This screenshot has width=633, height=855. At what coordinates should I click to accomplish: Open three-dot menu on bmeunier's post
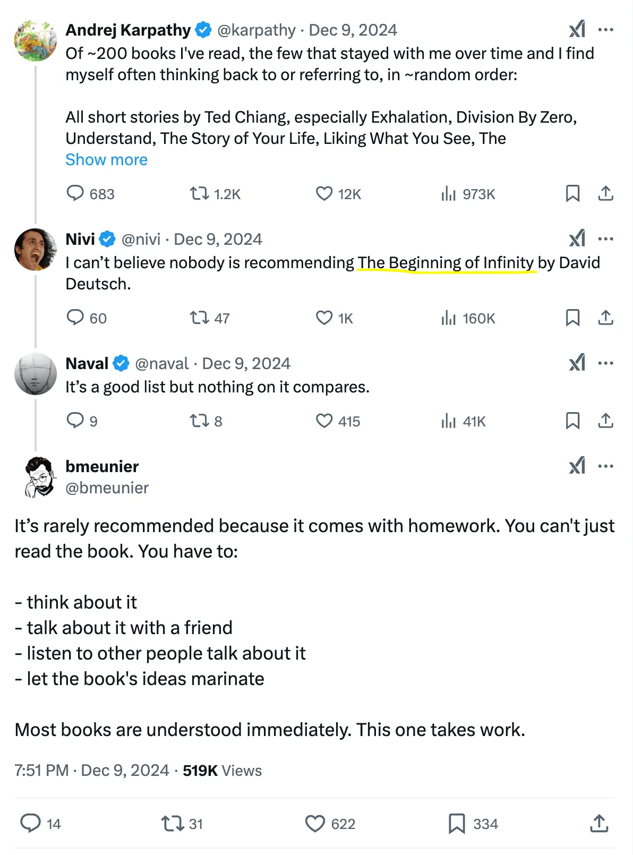click(x=605, y=466)
